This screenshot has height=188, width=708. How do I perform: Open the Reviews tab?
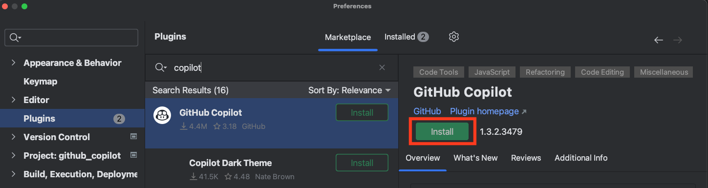click(526, 158)
